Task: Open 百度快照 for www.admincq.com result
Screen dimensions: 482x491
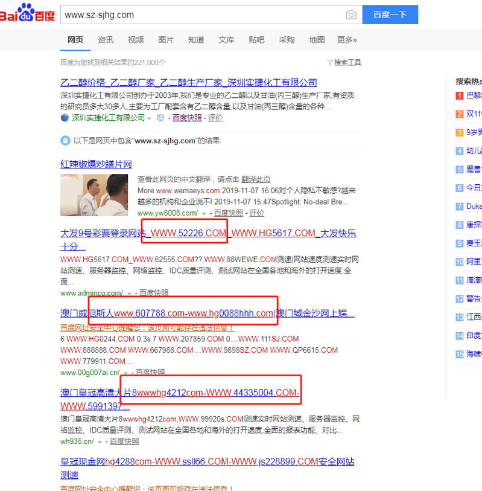Action: pyautogui.click(x=154, y=293)
